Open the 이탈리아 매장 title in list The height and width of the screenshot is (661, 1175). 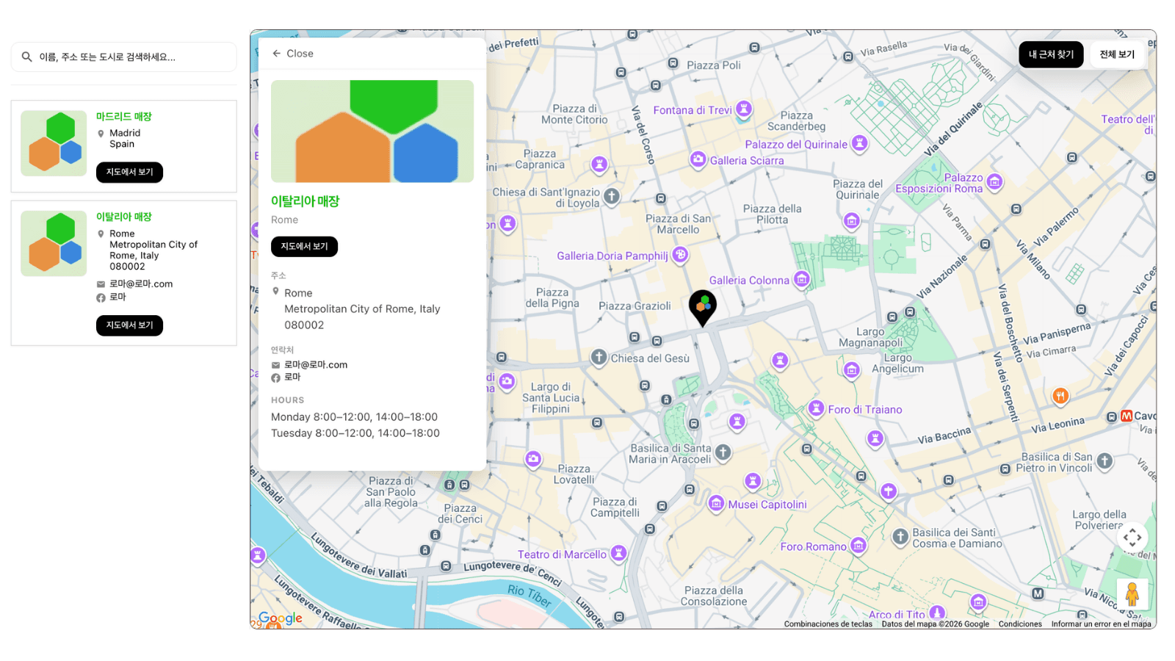click(x=123, y=217)
